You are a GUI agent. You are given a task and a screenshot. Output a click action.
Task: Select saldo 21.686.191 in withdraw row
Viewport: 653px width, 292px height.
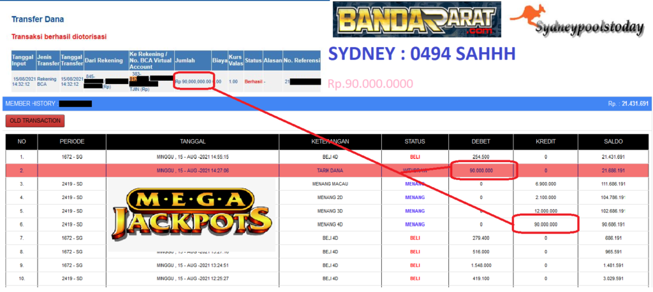(x=613, y=170)
